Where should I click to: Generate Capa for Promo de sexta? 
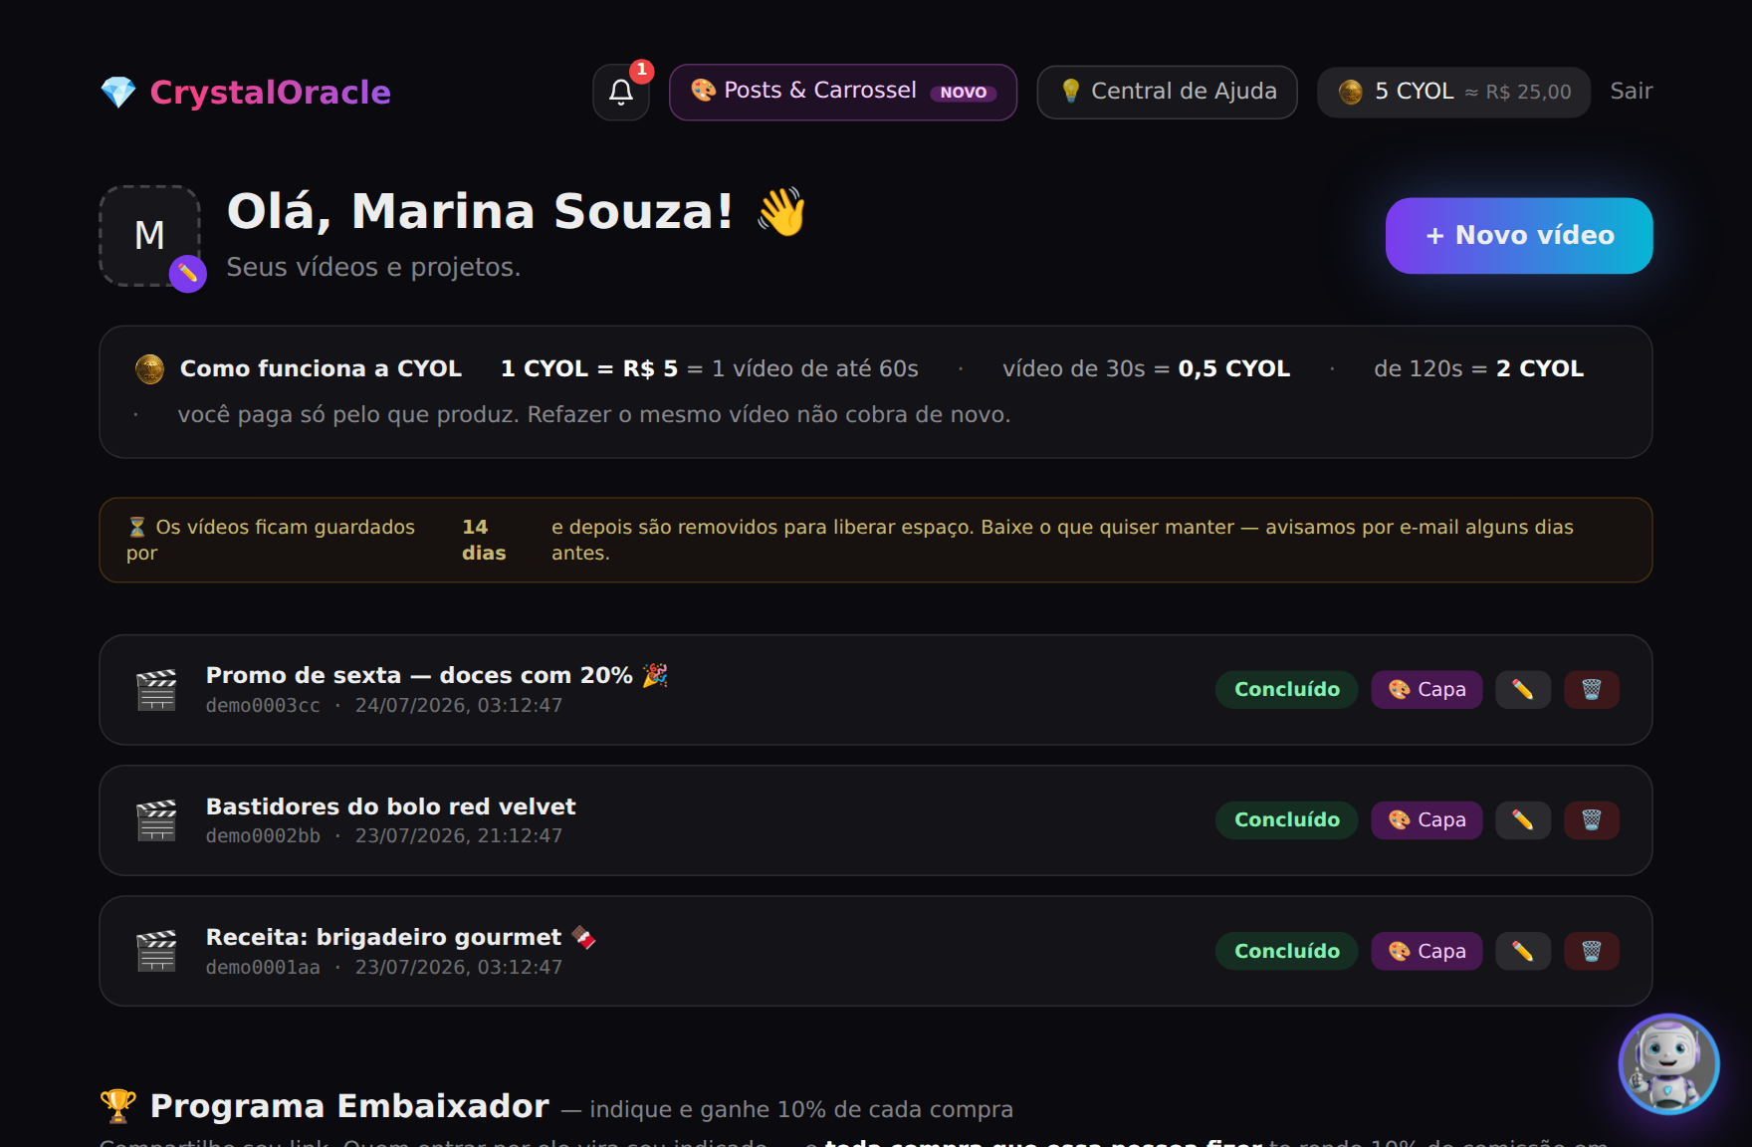click(1426, 689)
